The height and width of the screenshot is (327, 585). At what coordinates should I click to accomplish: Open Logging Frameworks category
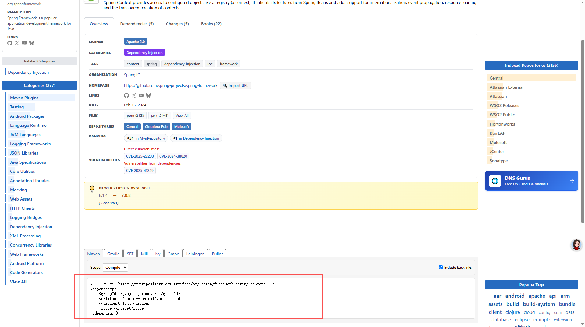pos(30,144)
